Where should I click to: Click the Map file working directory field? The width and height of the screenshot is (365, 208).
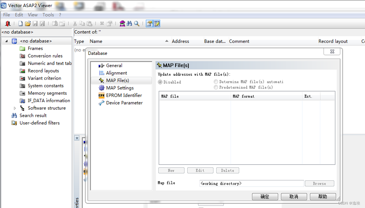click(x=252, y=183)
